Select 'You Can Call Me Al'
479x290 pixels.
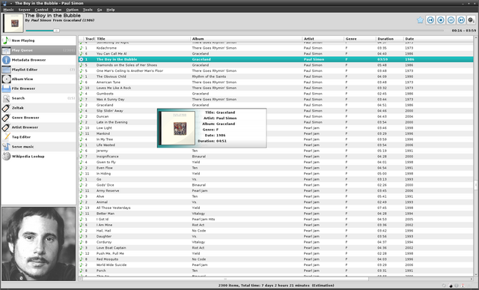[x=276, y=53]
